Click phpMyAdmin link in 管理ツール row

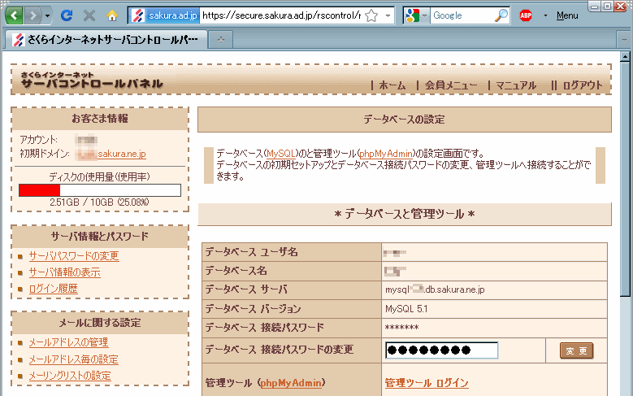tap(291, 383)
